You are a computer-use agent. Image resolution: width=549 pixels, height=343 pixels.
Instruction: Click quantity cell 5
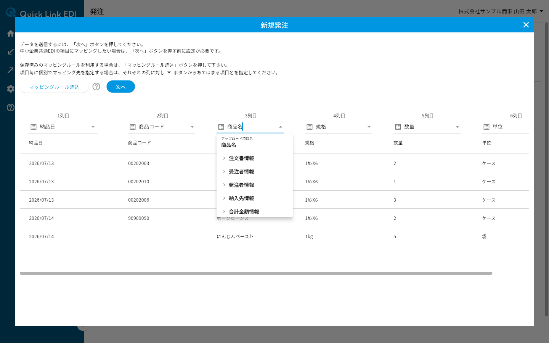pos(395,236)
